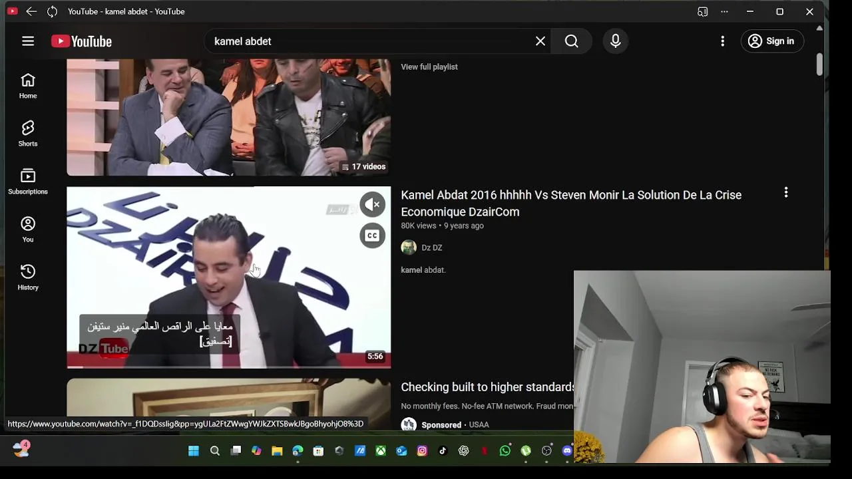Screen dimensions: 852x479
Task: Open WhatsApp from the taskbar
Action: [x=505, y=451]
